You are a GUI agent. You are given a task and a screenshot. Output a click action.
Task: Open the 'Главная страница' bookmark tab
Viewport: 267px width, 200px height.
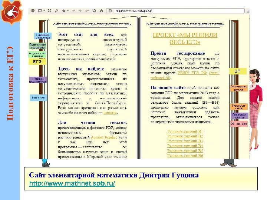coord(43,36)
